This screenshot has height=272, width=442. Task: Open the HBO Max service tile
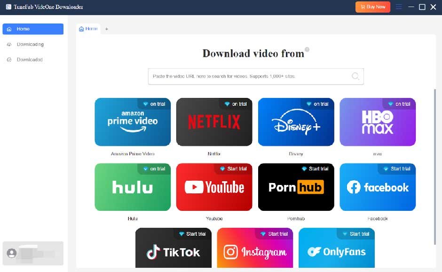pyautogui.click(x=378, y=122)
